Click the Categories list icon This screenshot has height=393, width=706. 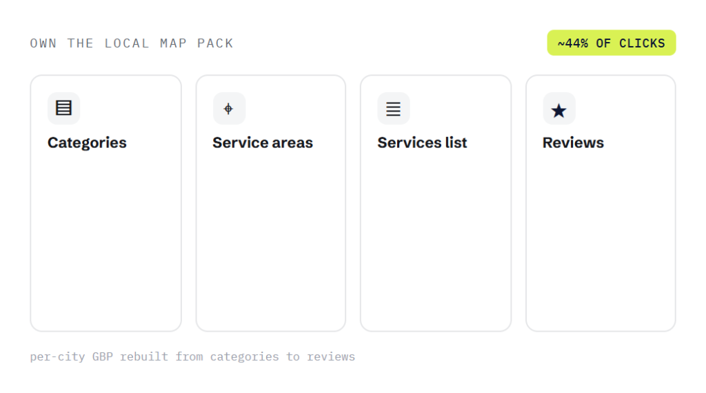point(63,108)
